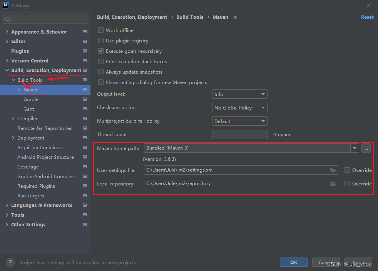
Task: Click project-level icon in Maven breadcrumb header
Action: (x=236, y=17)
